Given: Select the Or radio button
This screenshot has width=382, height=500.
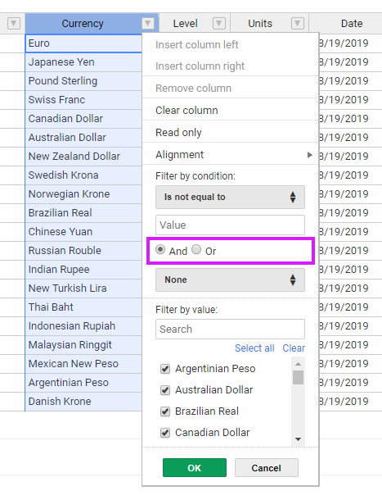Looking at the screenshot, I should click(196, 249).
